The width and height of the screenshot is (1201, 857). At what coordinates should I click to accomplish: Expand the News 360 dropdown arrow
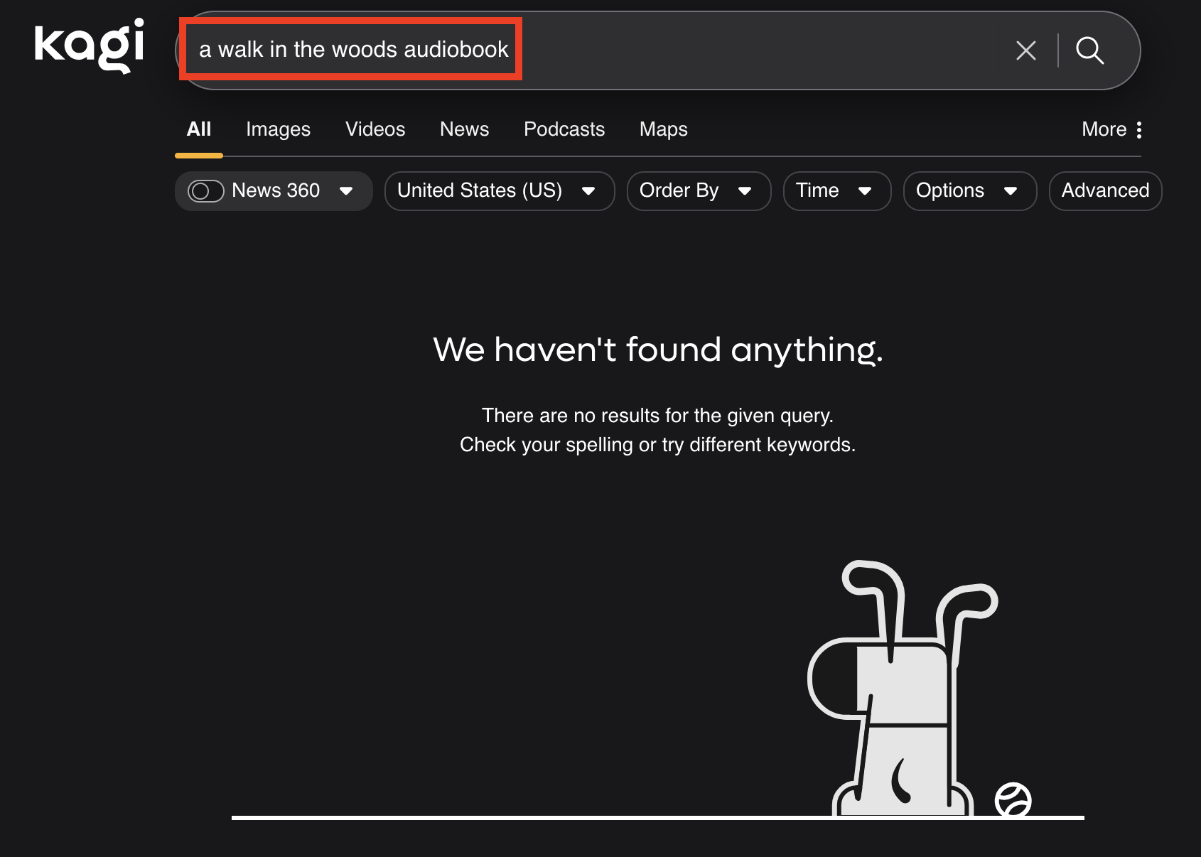pos(347,191)
